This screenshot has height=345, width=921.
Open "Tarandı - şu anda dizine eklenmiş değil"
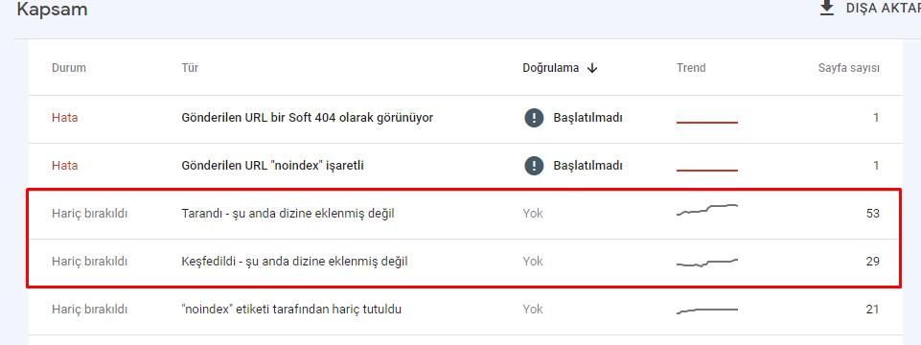(288, 214)
